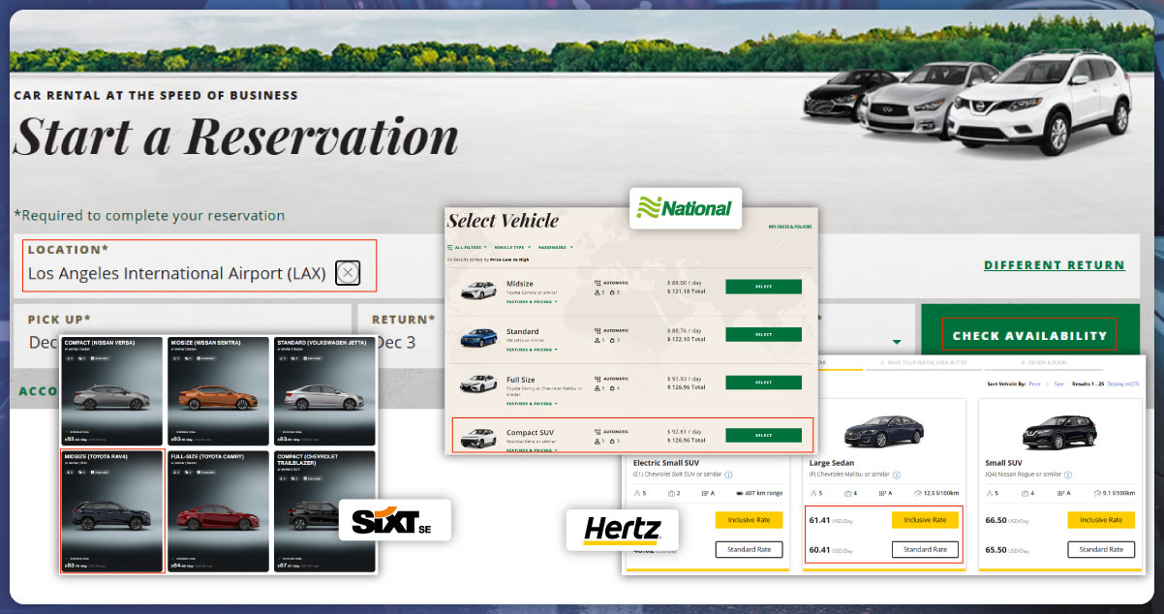Viewport: 1164px width, 614px height.
Task: Choose Standard Rate for Small SUV
Action: [1101, 549]
